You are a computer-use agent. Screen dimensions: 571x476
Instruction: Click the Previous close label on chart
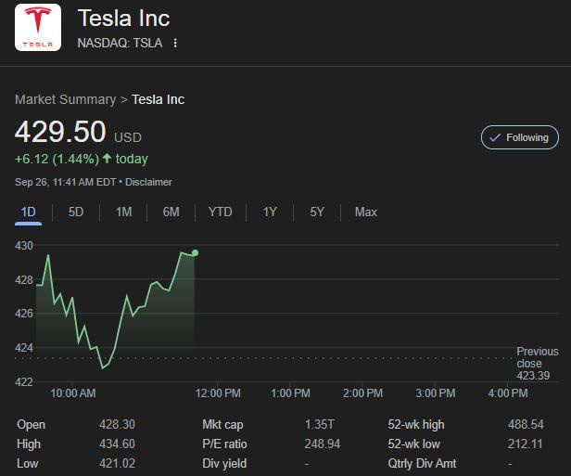pyautogui.click(x=537, y=357)
